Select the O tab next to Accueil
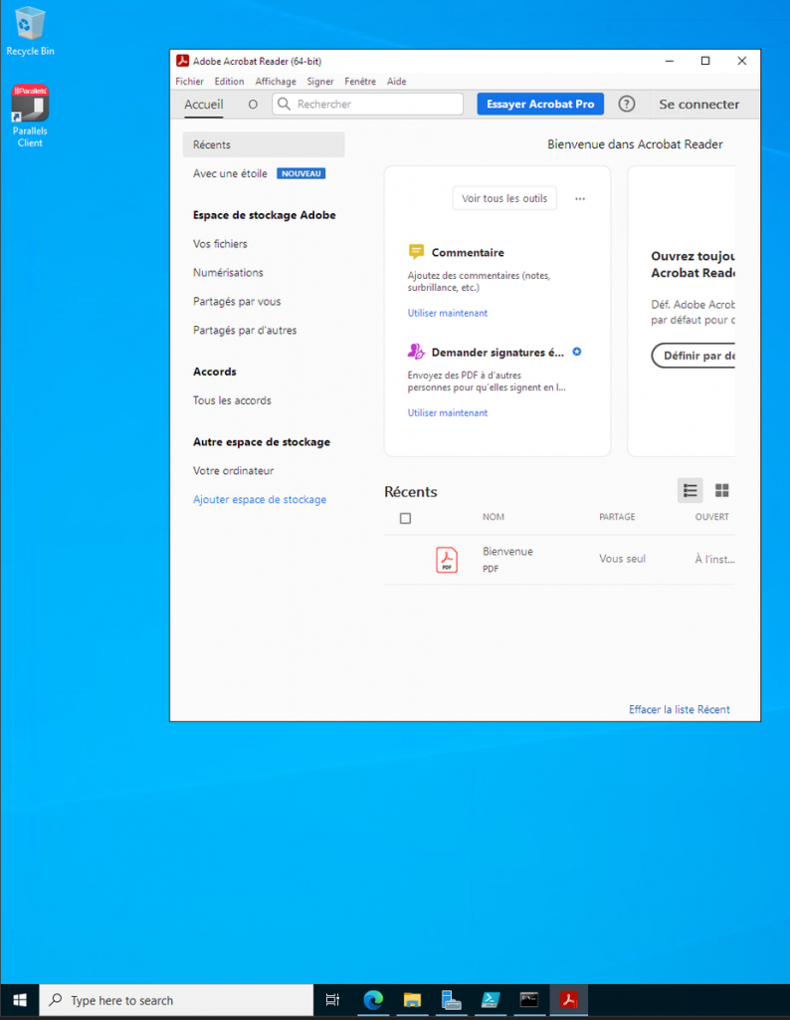The width and height of the screenshot is (790, 1020). point(253,104)
